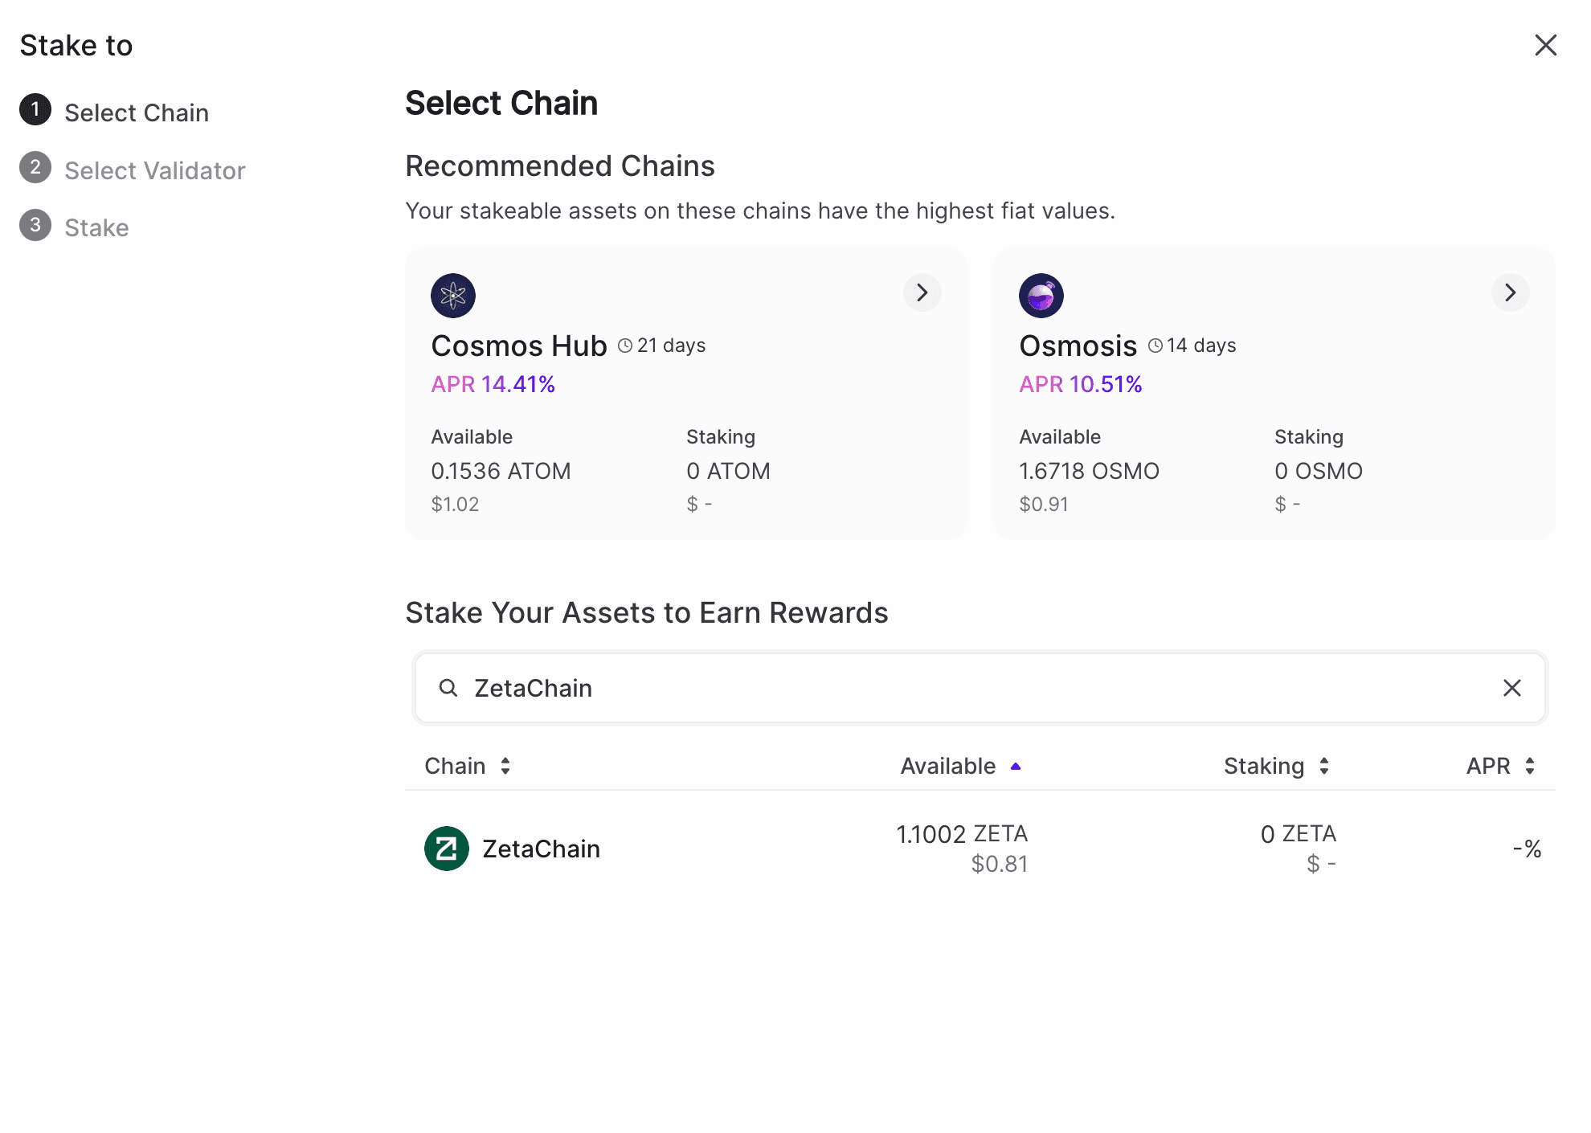
Task: Click the Available sort arrow indicator
Action: [1016, 766]
